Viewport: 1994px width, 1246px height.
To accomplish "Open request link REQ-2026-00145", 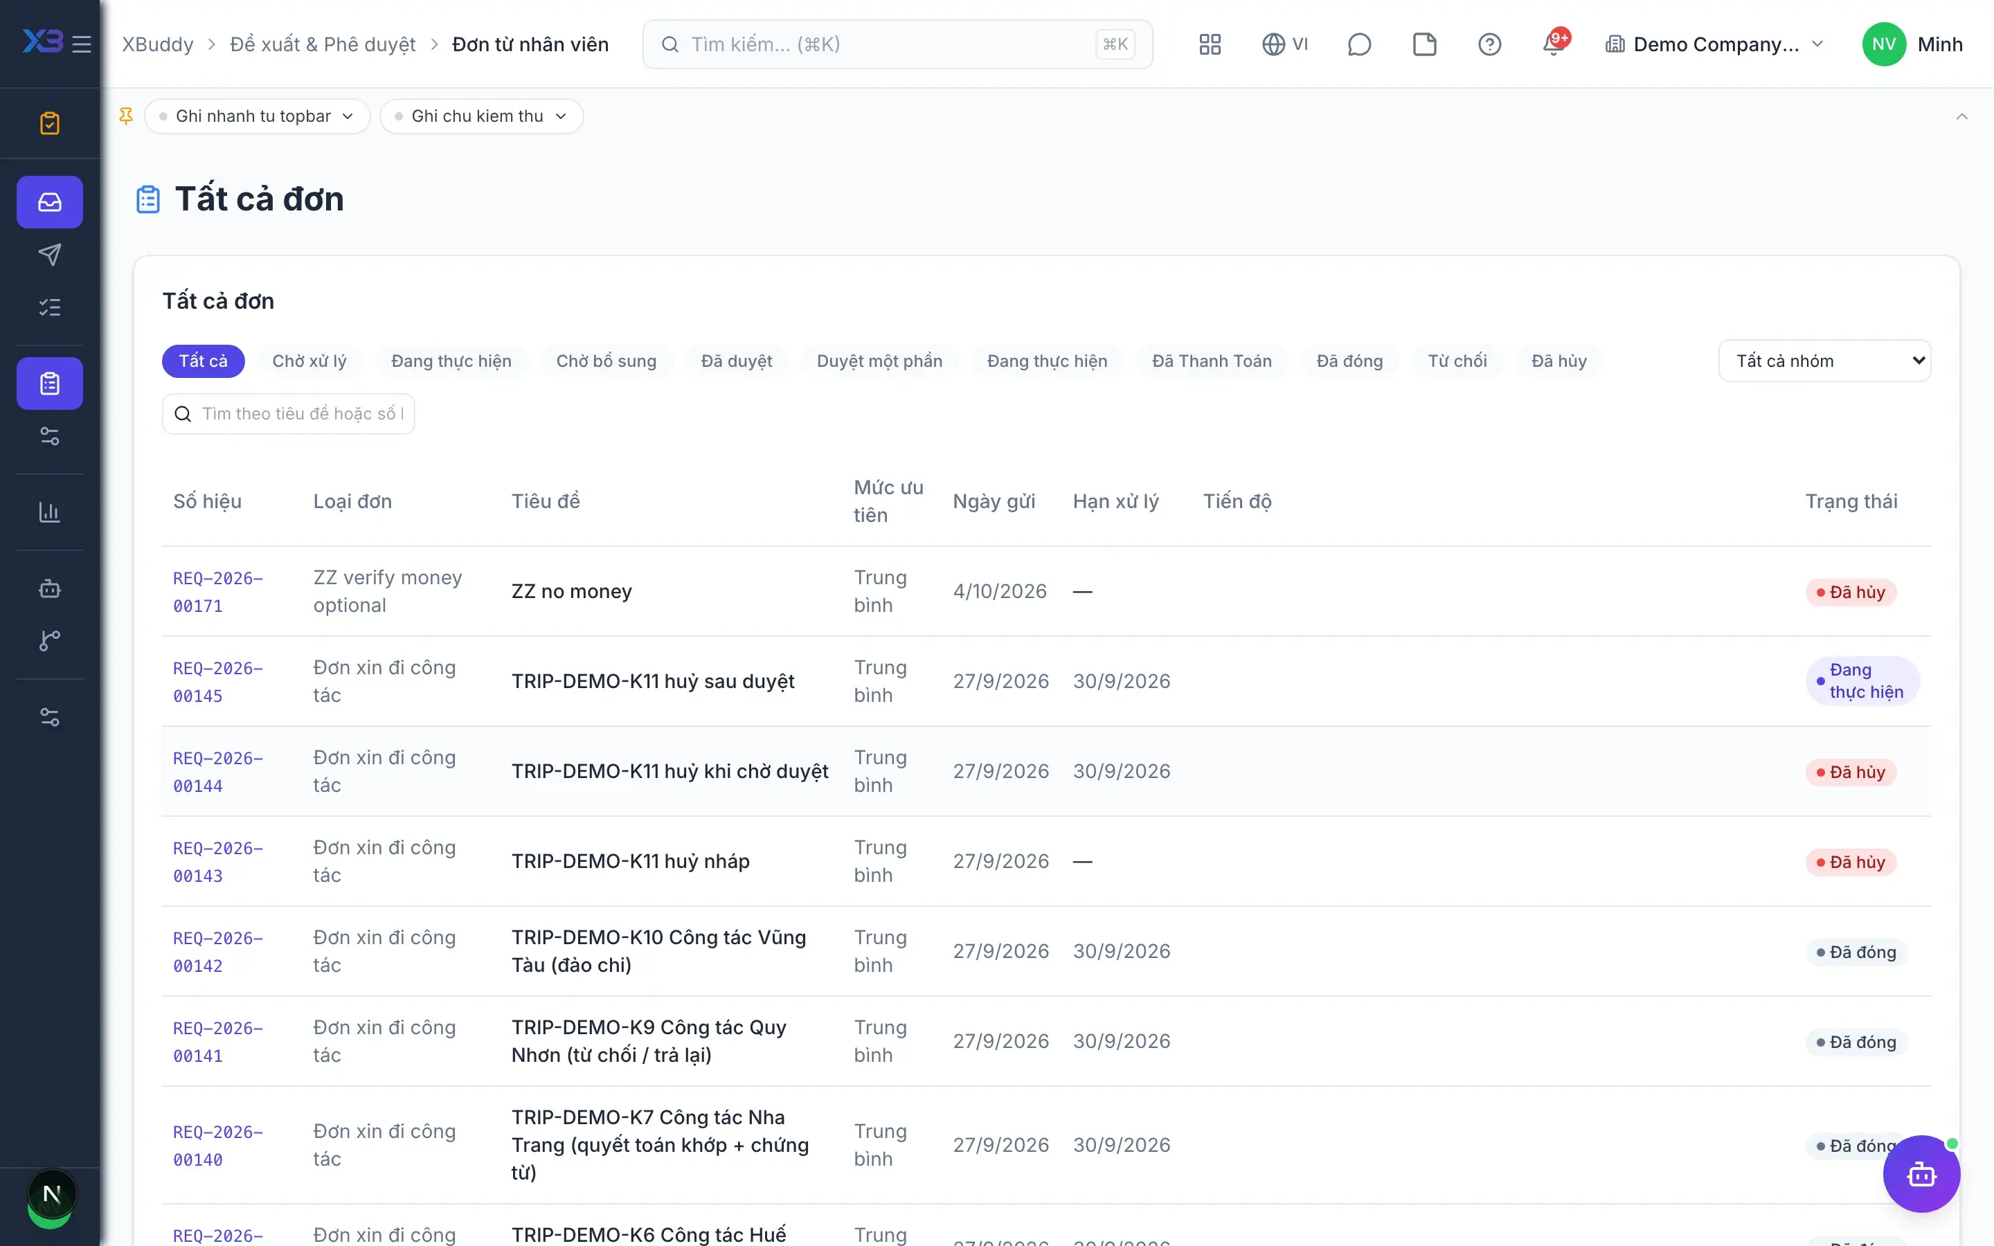I will point(218,682).
